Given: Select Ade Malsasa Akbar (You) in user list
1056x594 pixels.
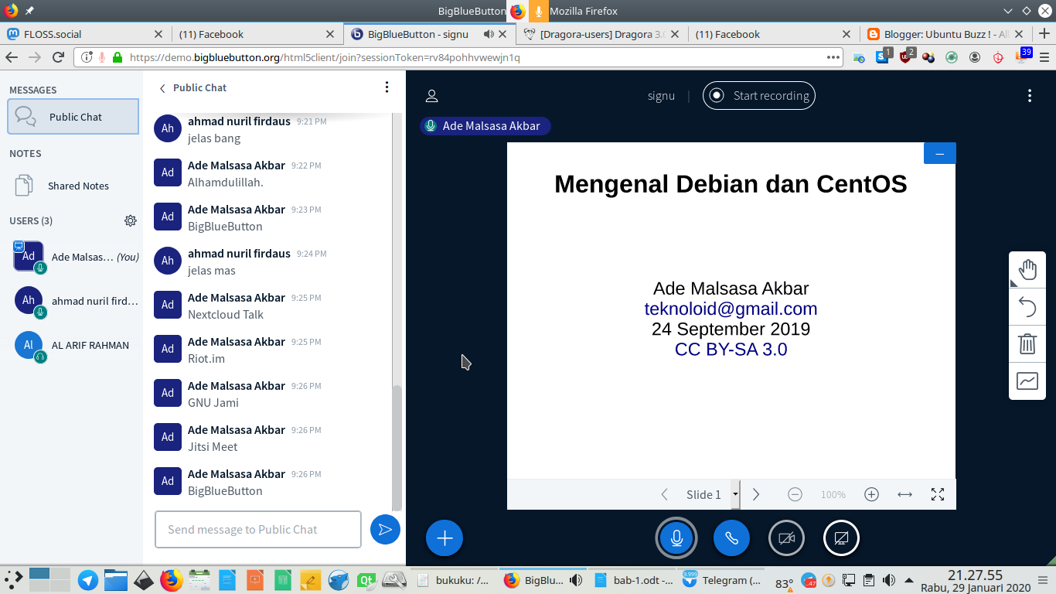Looking at the screenshot, I should click(76, 257).
